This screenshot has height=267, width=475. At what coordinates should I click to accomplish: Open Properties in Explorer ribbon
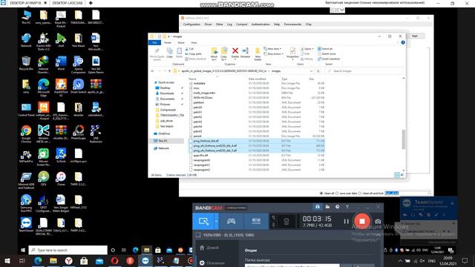click(292, 53)
